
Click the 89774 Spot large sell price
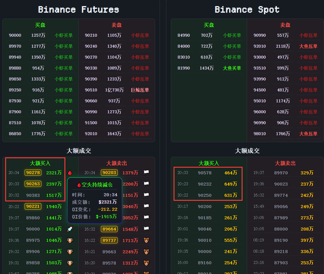(281, 195)
